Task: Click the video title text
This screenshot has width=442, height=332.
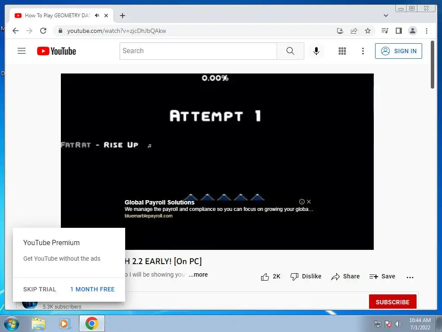Action: click(x=164, y=261)
